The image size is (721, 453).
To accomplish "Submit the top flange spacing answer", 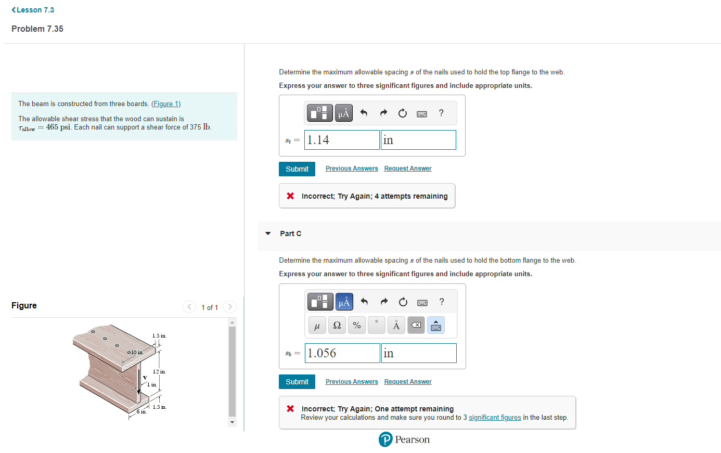I will tap(297, 169).
